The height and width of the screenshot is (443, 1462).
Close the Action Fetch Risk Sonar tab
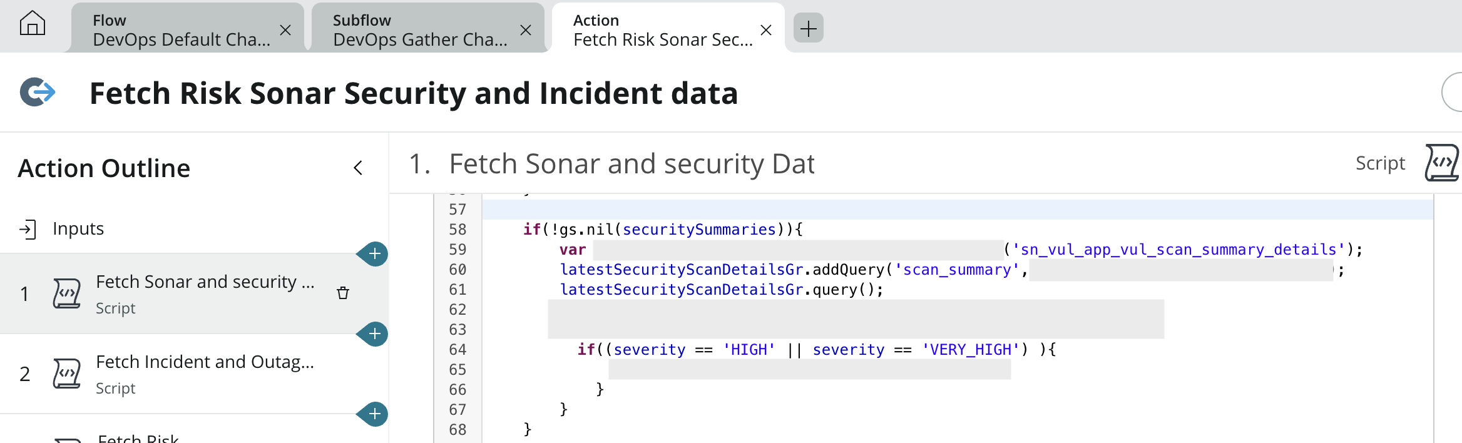click(x=766, y=30)
